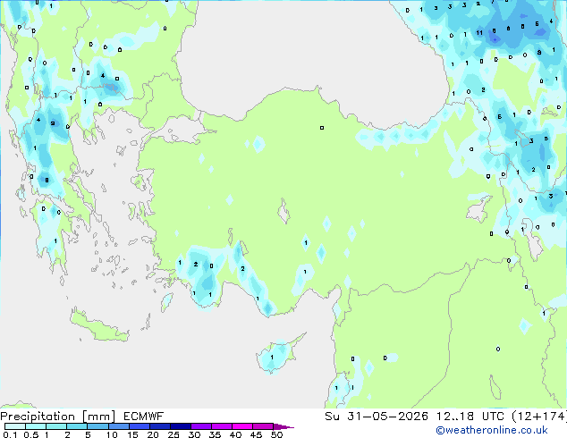Screen dimensions: 567x438
Task: Pick the 2–5 mm legend swatch
Action: click(77, 426)
